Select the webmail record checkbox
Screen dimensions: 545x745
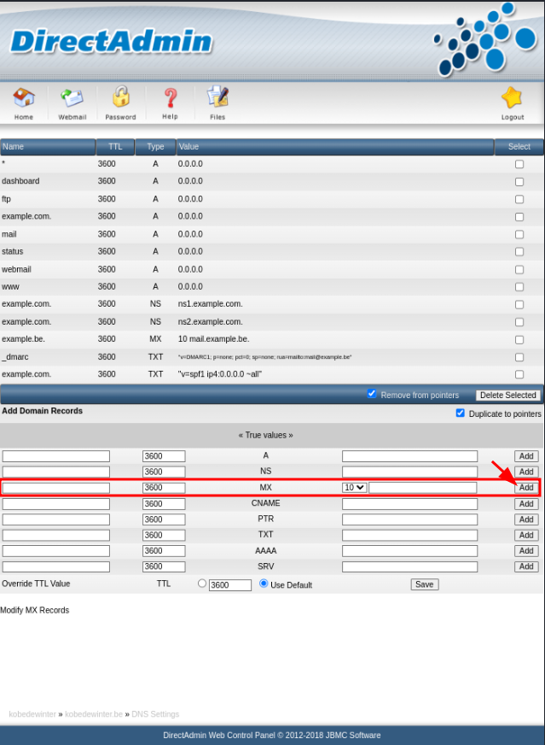point(519,269)
